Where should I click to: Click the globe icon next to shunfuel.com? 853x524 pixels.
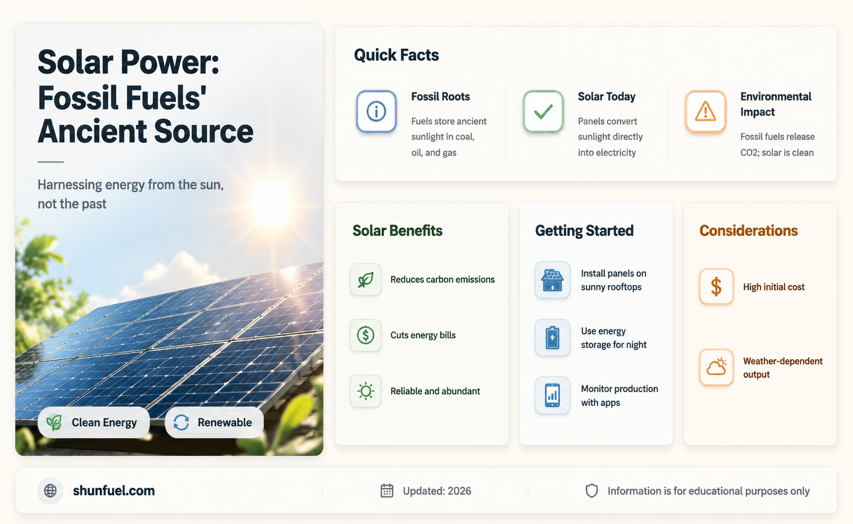point(50,490)
